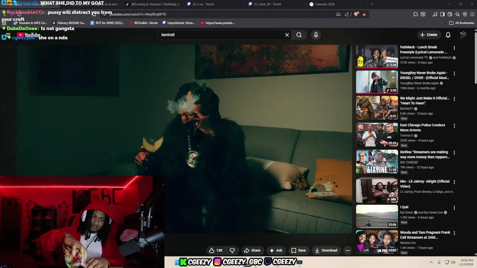The width and height of the screenshot is (477, 268).
Task: Open the taskbar clock showing 10:03 PM
Action: point(467,262)
